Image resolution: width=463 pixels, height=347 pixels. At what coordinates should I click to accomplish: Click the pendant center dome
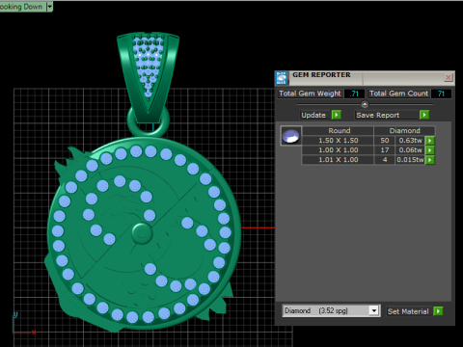(x=142, y=233)
